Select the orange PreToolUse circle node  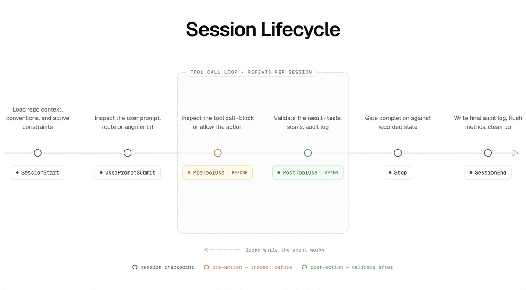tap(218, 153)
